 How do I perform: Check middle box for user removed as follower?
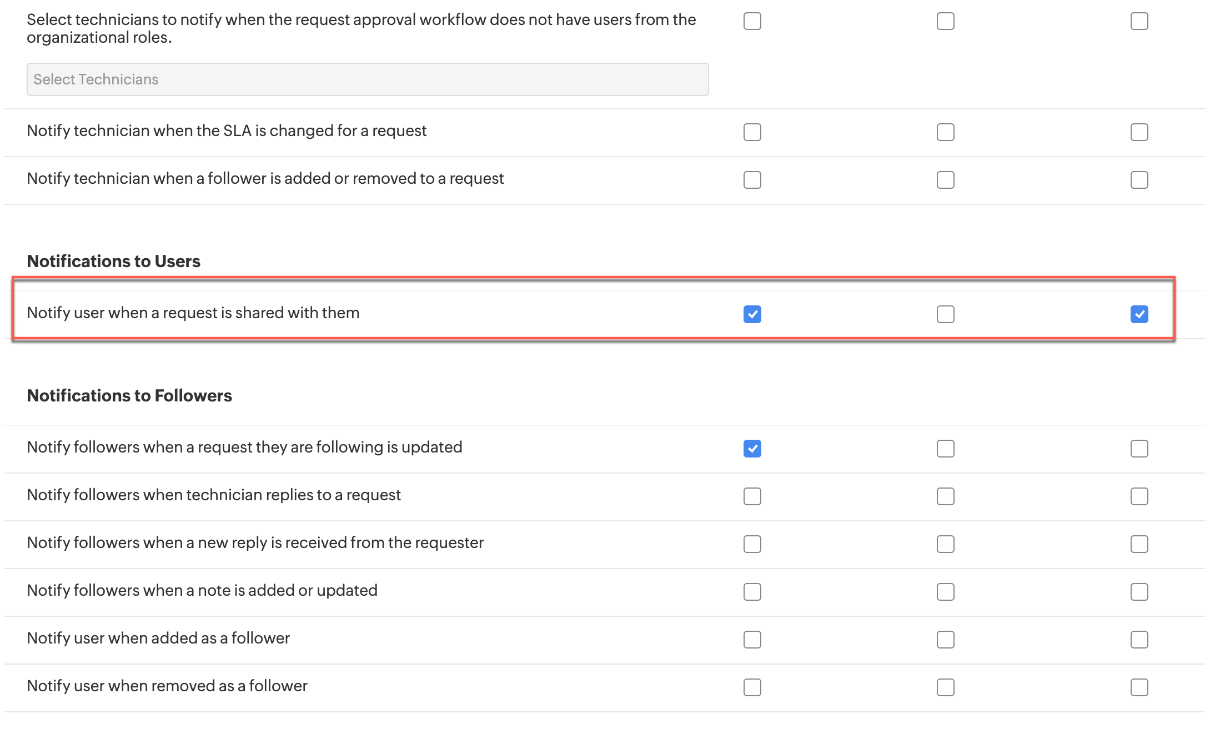point(945,687)
